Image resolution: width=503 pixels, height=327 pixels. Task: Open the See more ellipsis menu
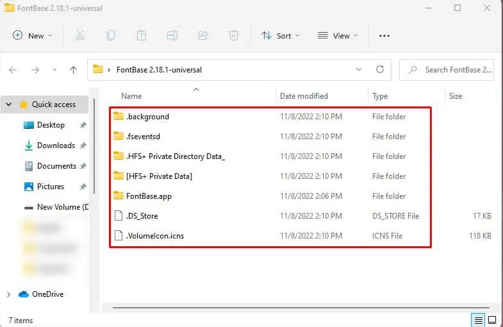384,36
